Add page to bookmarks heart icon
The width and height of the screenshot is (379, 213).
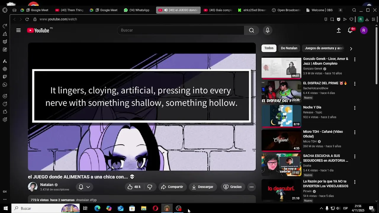[x=351, y=19]
